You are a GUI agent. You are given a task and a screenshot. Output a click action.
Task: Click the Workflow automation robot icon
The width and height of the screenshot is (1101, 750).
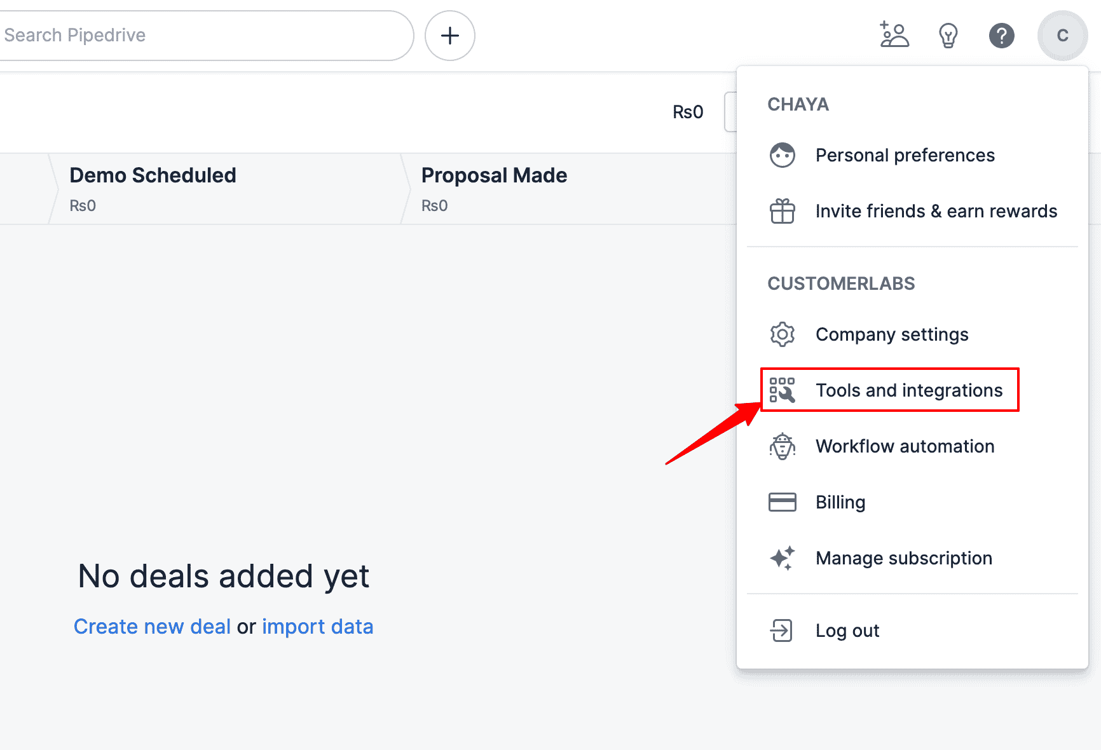783,446
